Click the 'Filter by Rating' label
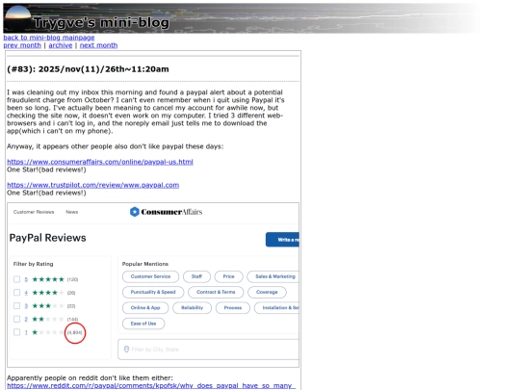This screenshot has height=390, width=520. click(33, 264)
